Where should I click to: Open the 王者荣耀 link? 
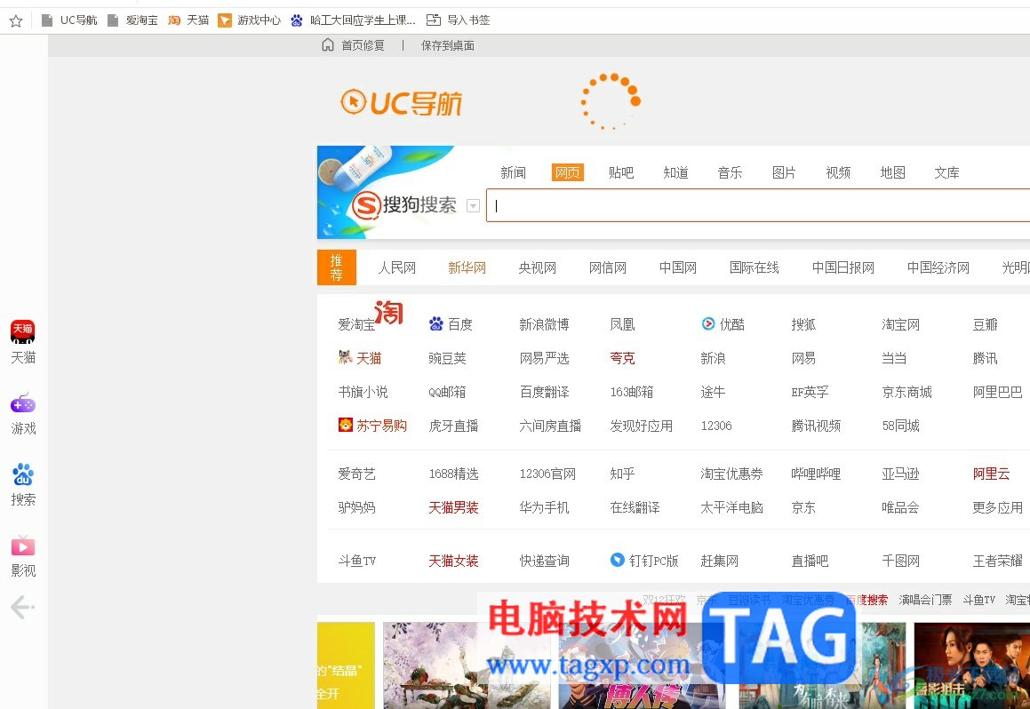[998, 561]
